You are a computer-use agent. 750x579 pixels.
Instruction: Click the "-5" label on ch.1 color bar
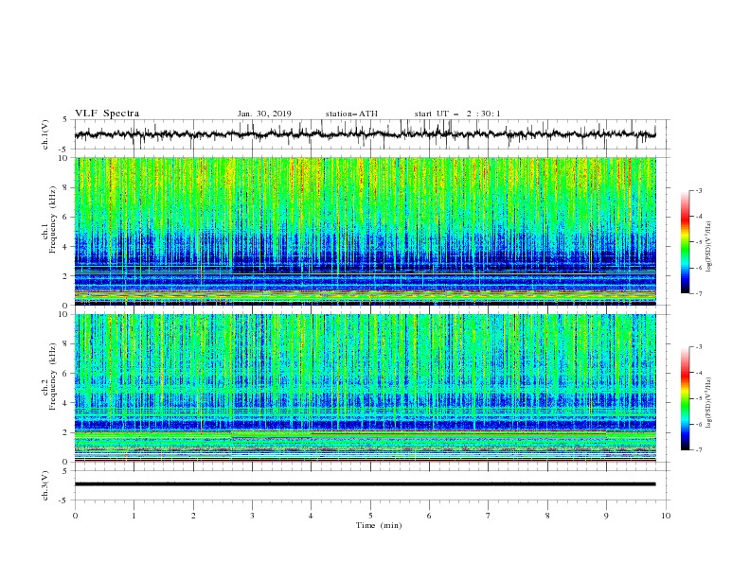698,242
